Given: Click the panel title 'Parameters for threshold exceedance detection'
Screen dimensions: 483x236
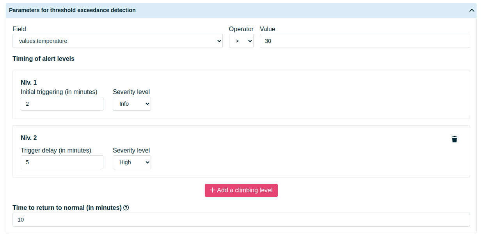Looking at the screenshot, I should coord(72,10).
